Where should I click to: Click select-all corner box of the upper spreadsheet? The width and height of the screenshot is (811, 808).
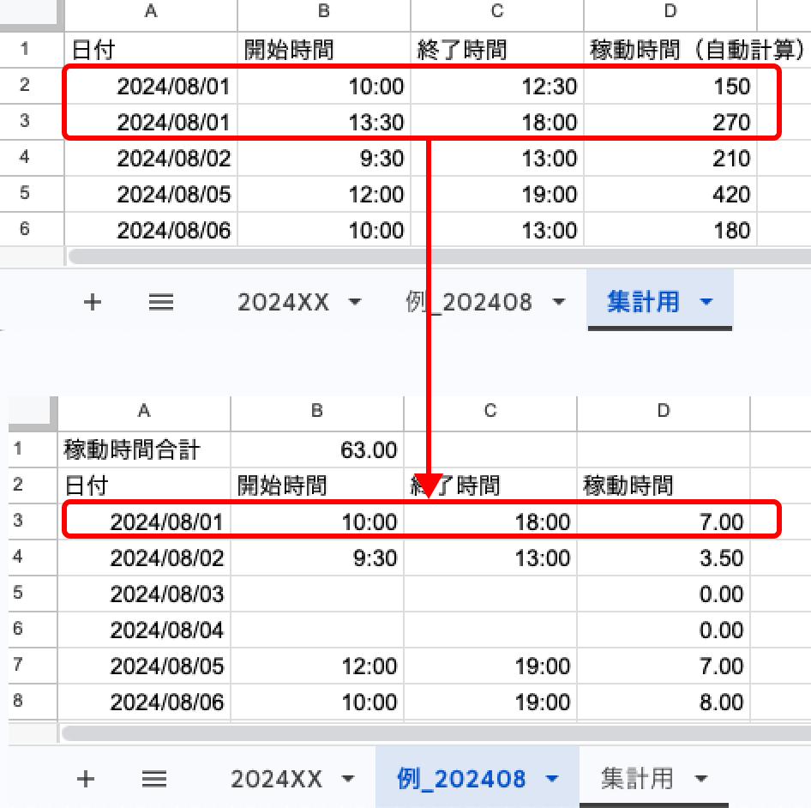tap(32, 11)
